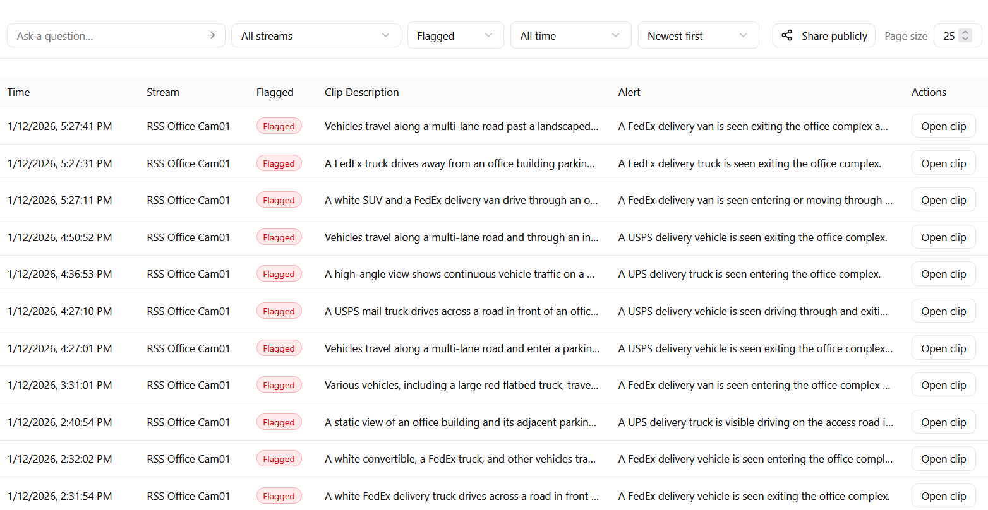This screenshot has width=988, height=510.
Task: Open clip for the 5:27:41 PM event
Action: click(x=943, y=126)
